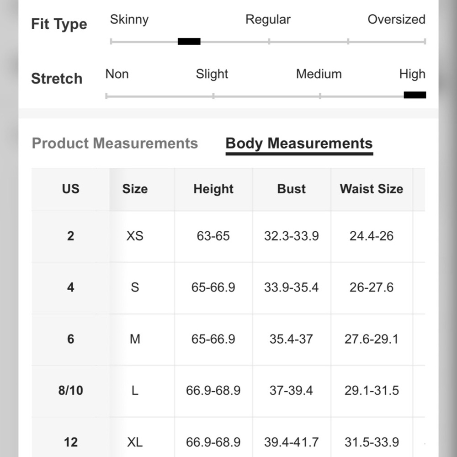Image resolution: width=457 pixels, height=457 pixels.
Task: Click the Height column header
Action: [x=213, y=189]
